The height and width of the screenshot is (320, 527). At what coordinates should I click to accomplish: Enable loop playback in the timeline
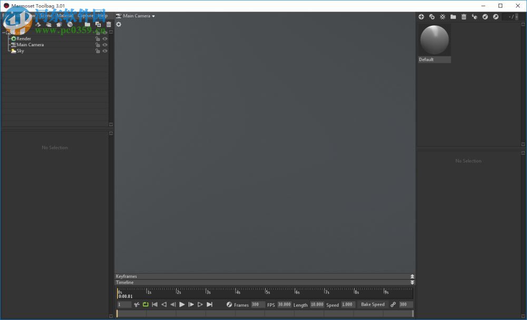pyautogui.click(x=146, y=304)
